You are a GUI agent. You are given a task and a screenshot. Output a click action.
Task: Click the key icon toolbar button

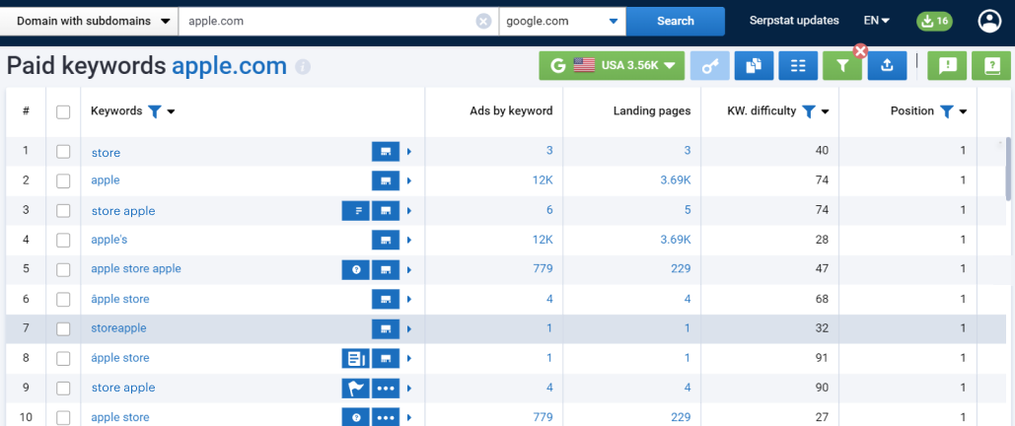point(710,65)
